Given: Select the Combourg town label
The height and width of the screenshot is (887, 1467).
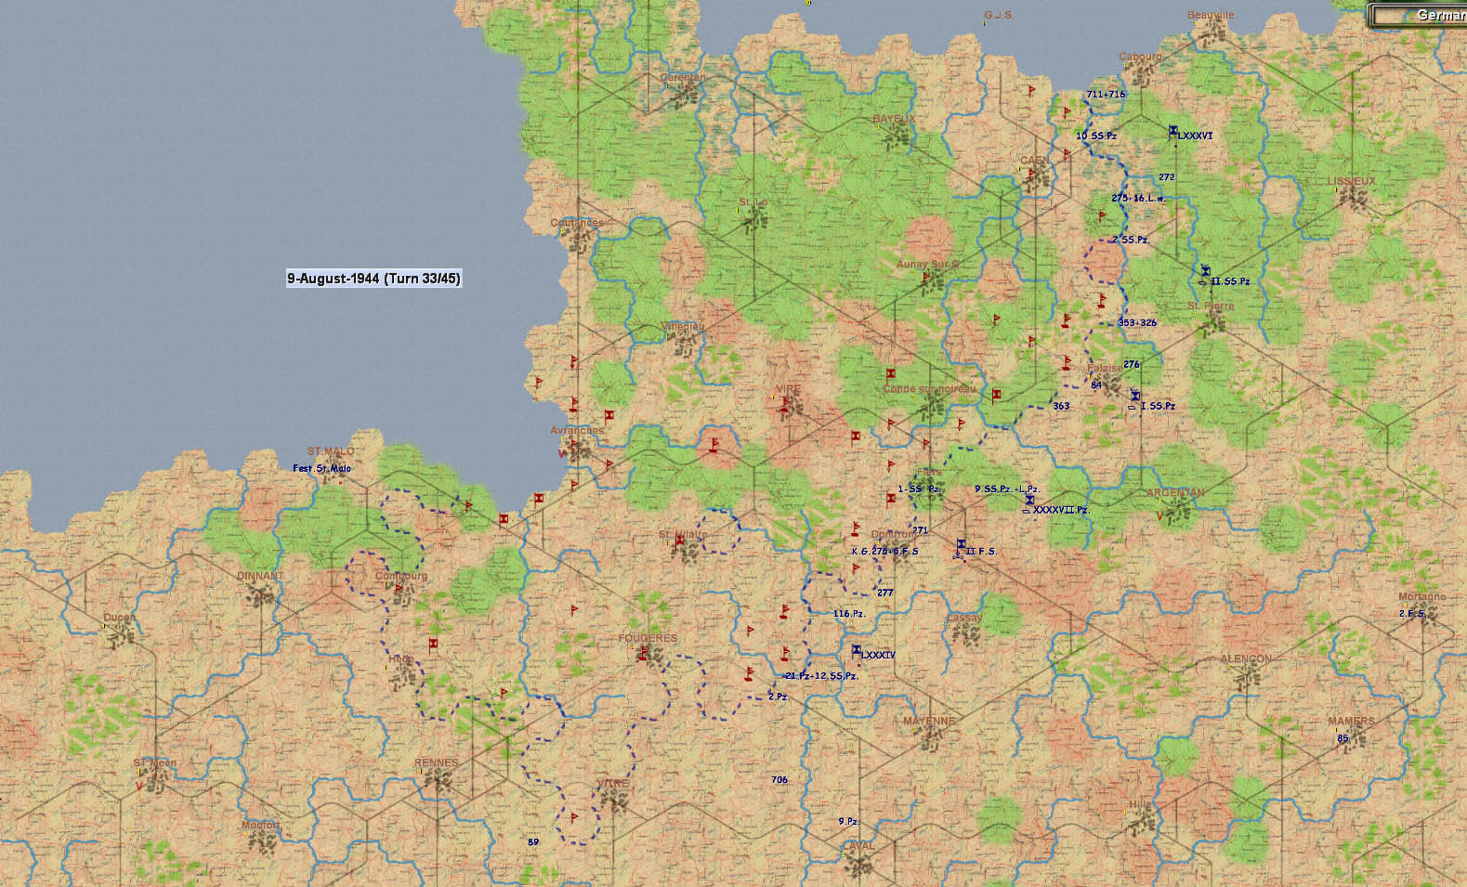Looking at the screenshot, I should click(x=401, y=576).
